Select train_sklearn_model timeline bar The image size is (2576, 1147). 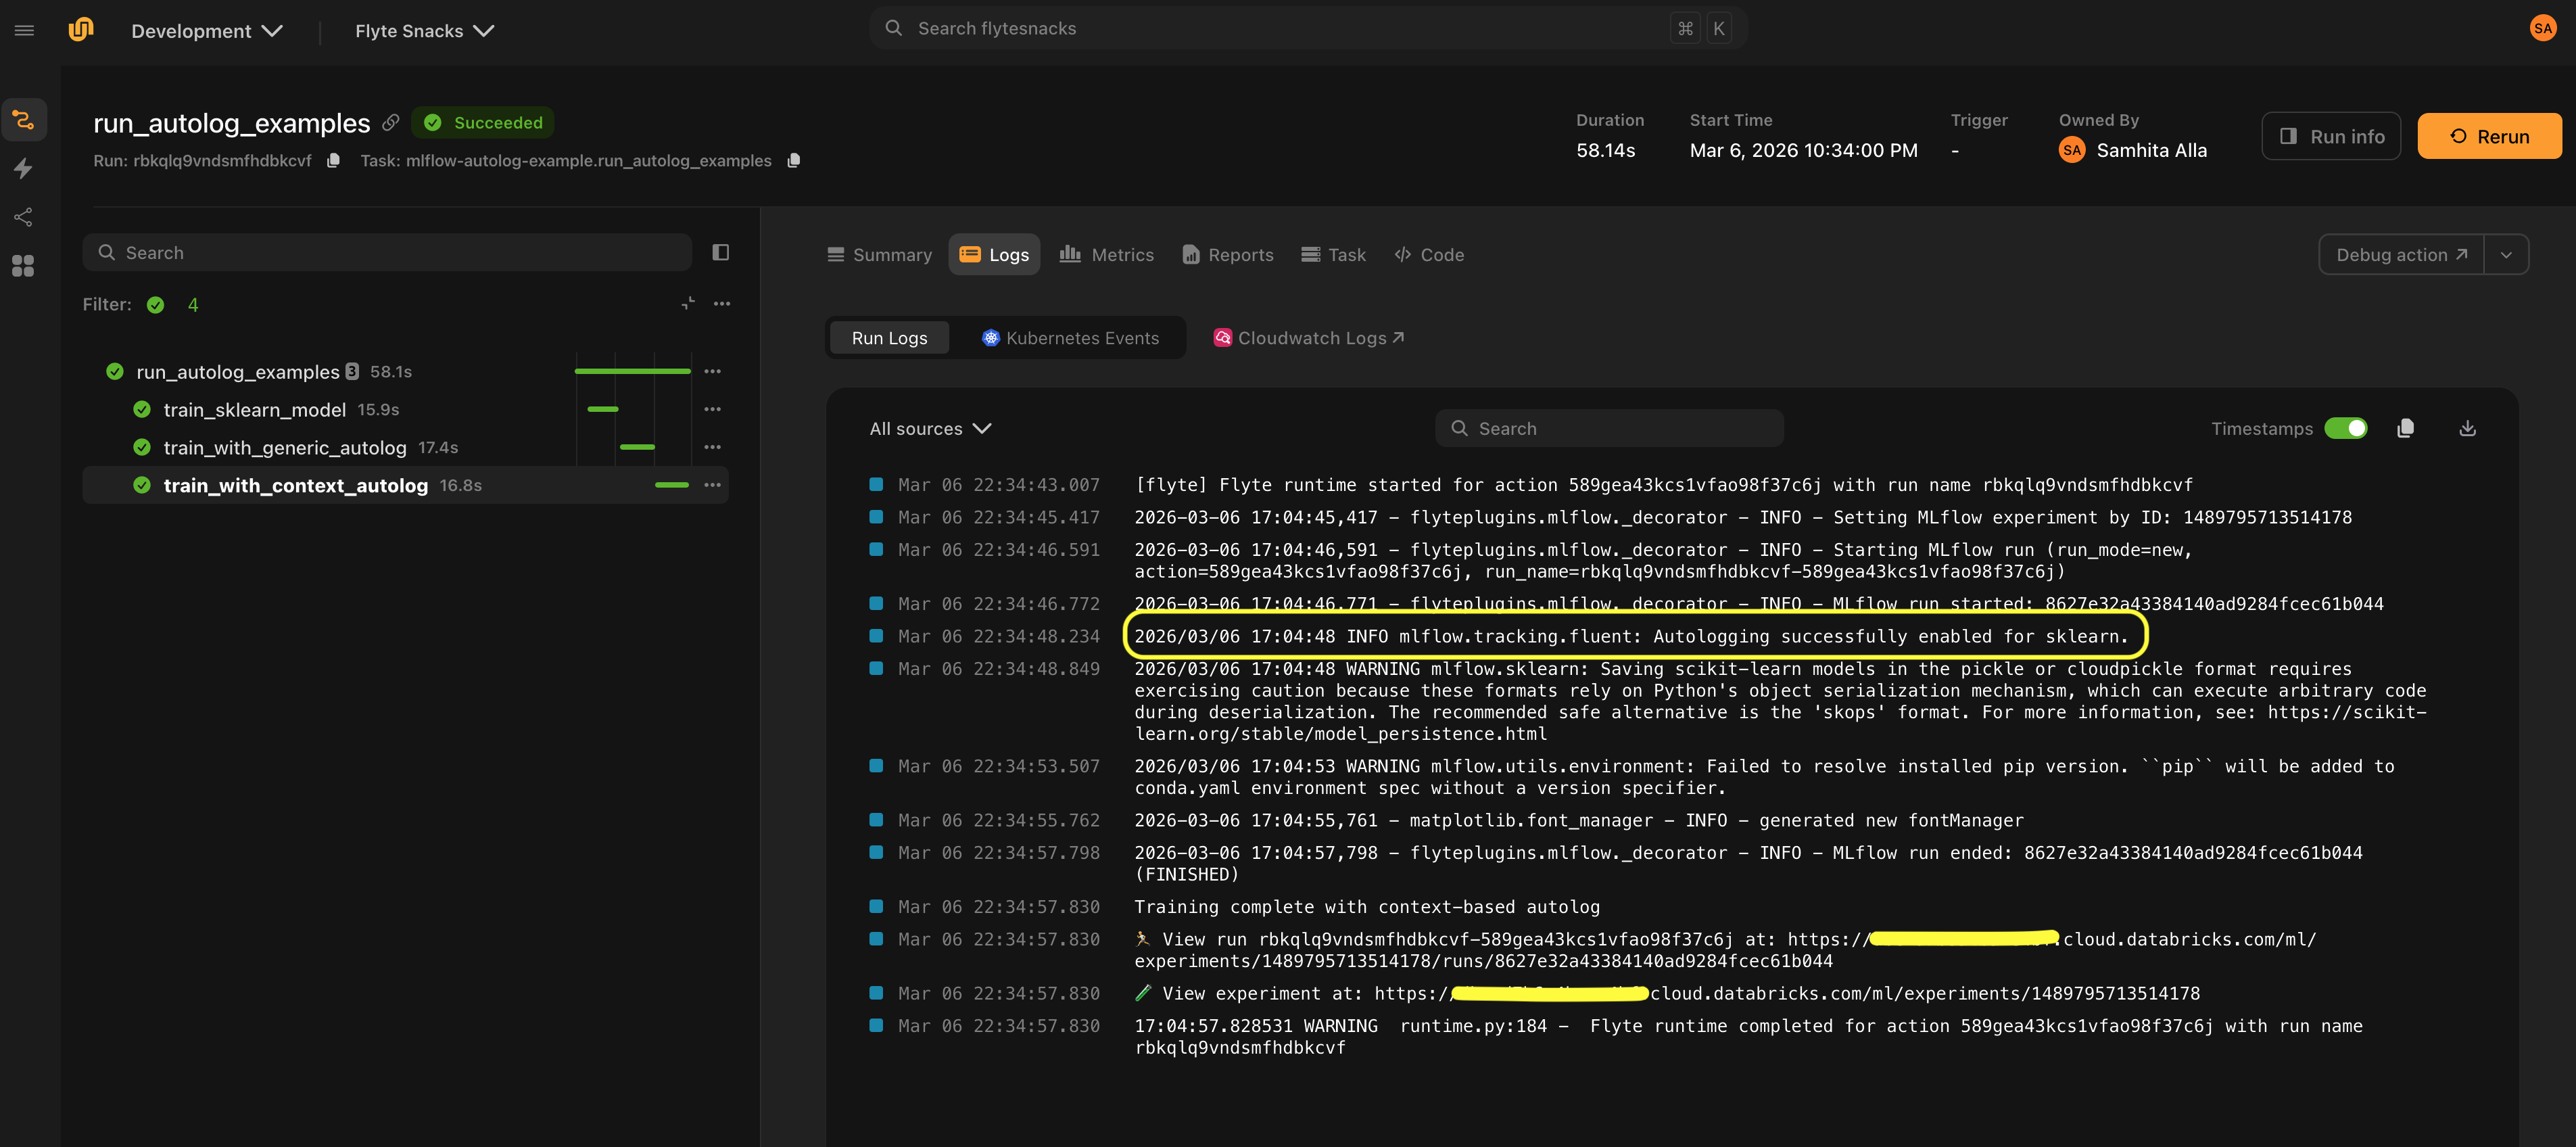pyautogui.click(x=603, y=409)
